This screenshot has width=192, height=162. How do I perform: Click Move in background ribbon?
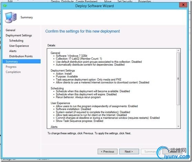pos(108,1)
